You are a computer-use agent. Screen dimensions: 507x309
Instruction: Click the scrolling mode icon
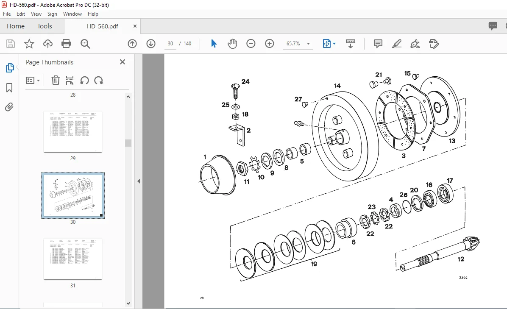(x=351, y=44)
